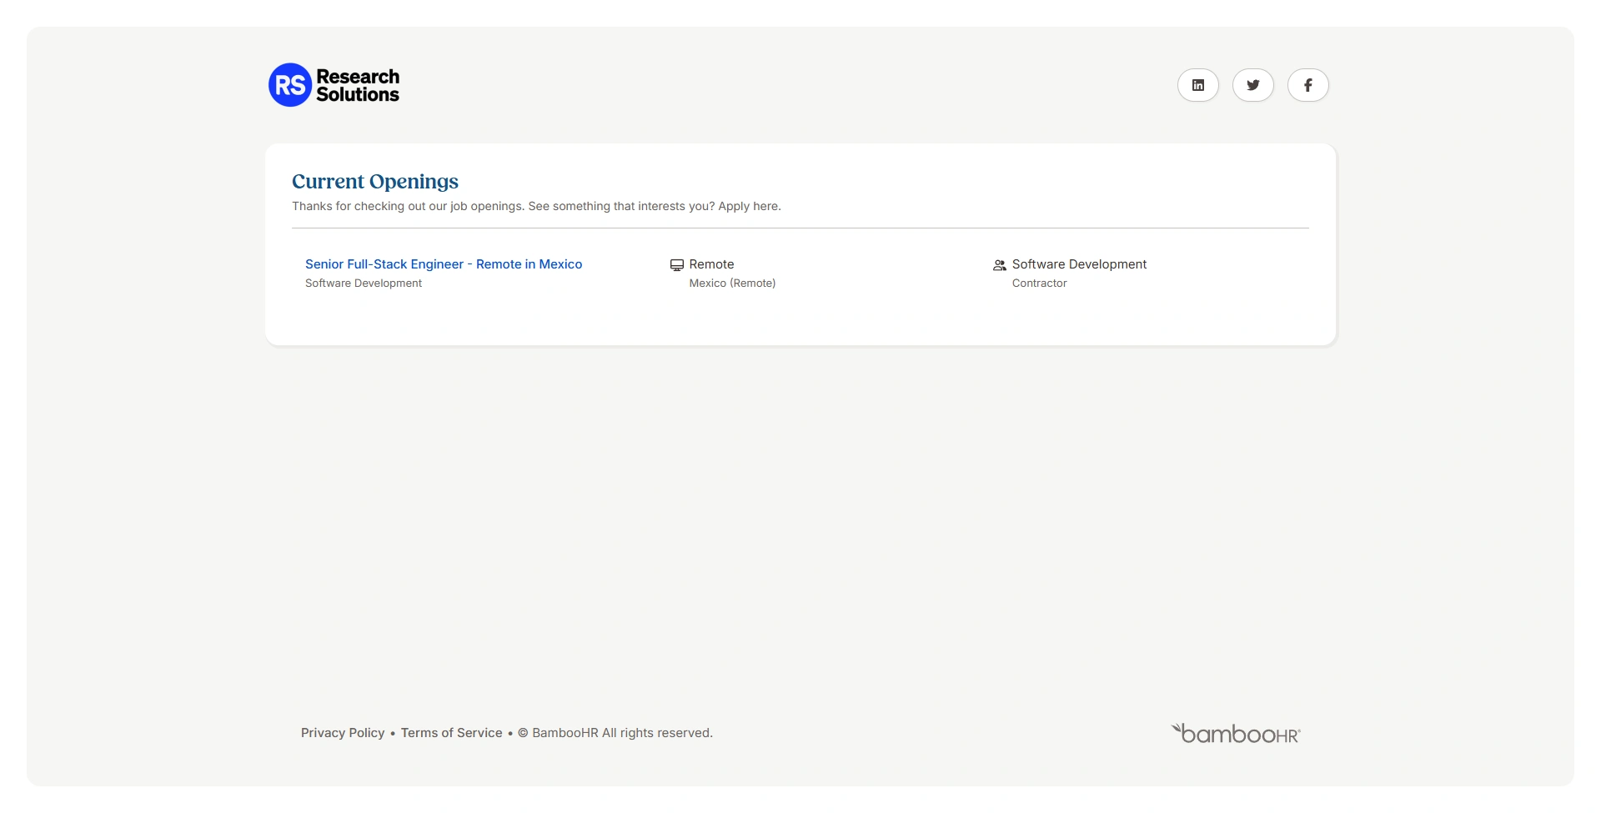This screenshot has width=1601, height=813.
Task: Open the Privacy Policy link
Action: point(342,733)
